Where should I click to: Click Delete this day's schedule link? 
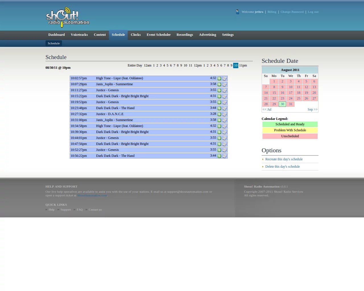[282, 167]
